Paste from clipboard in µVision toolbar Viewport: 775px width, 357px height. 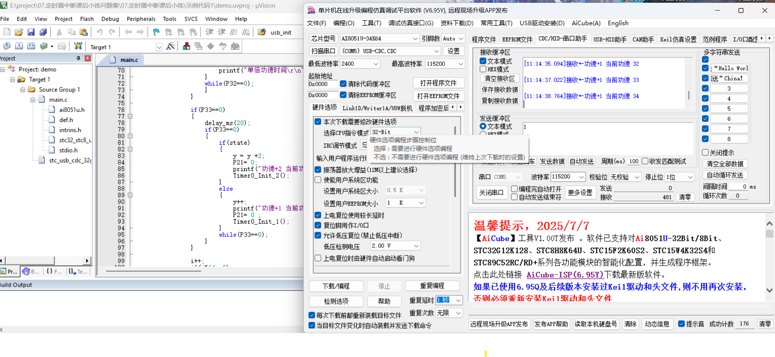coord(83,32)
